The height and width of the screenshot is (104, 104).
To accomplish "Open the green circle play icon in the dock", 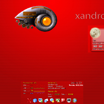I will point(75,100).
